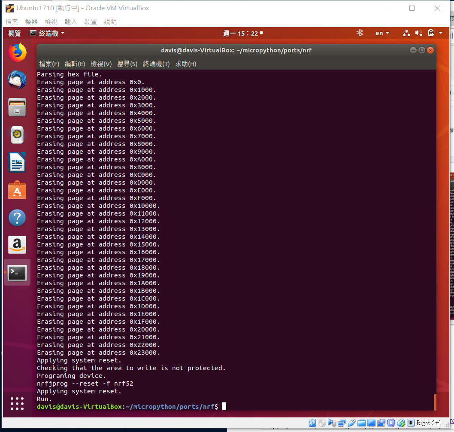The width and height of the screenshot is (454, 432).
Task: Click the network adapter icon in VirtualBox status bar
Action: point(342,423)
